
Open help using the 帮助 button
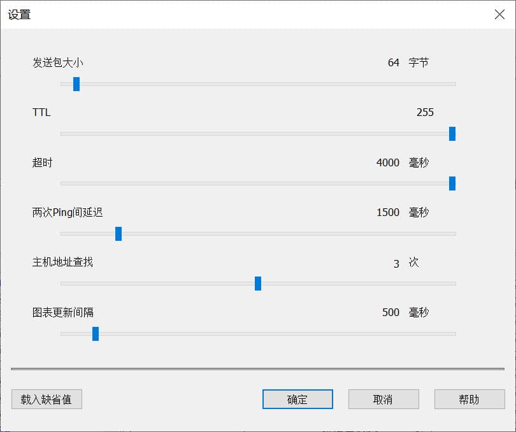pyautogui.click(x=469, y=400)
